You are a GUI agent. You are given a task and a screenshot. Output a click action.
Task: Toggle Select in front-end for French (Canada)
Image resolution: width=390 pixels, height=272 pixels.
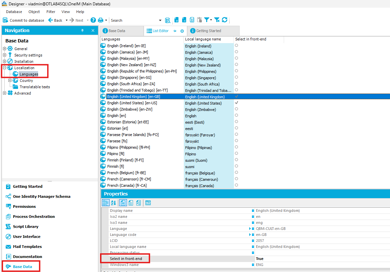[x=236, y=185]
